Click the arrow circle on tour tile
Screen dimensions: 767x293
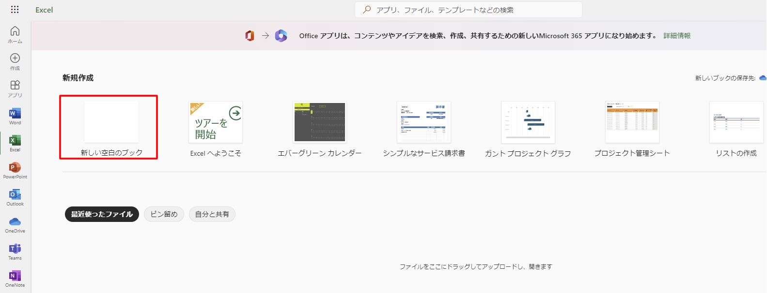coord(235,113)
